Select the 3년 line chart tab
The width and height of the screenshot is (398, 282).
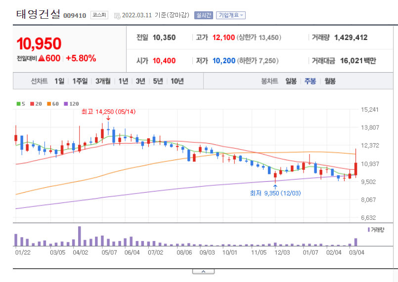140,81
